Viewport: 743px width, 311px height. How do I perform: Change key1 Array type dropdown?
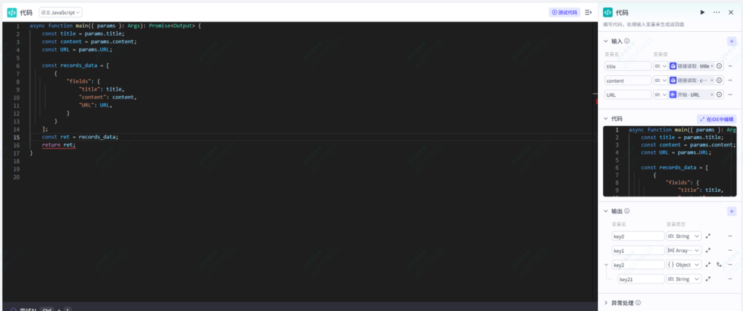(x=684, y=250)
